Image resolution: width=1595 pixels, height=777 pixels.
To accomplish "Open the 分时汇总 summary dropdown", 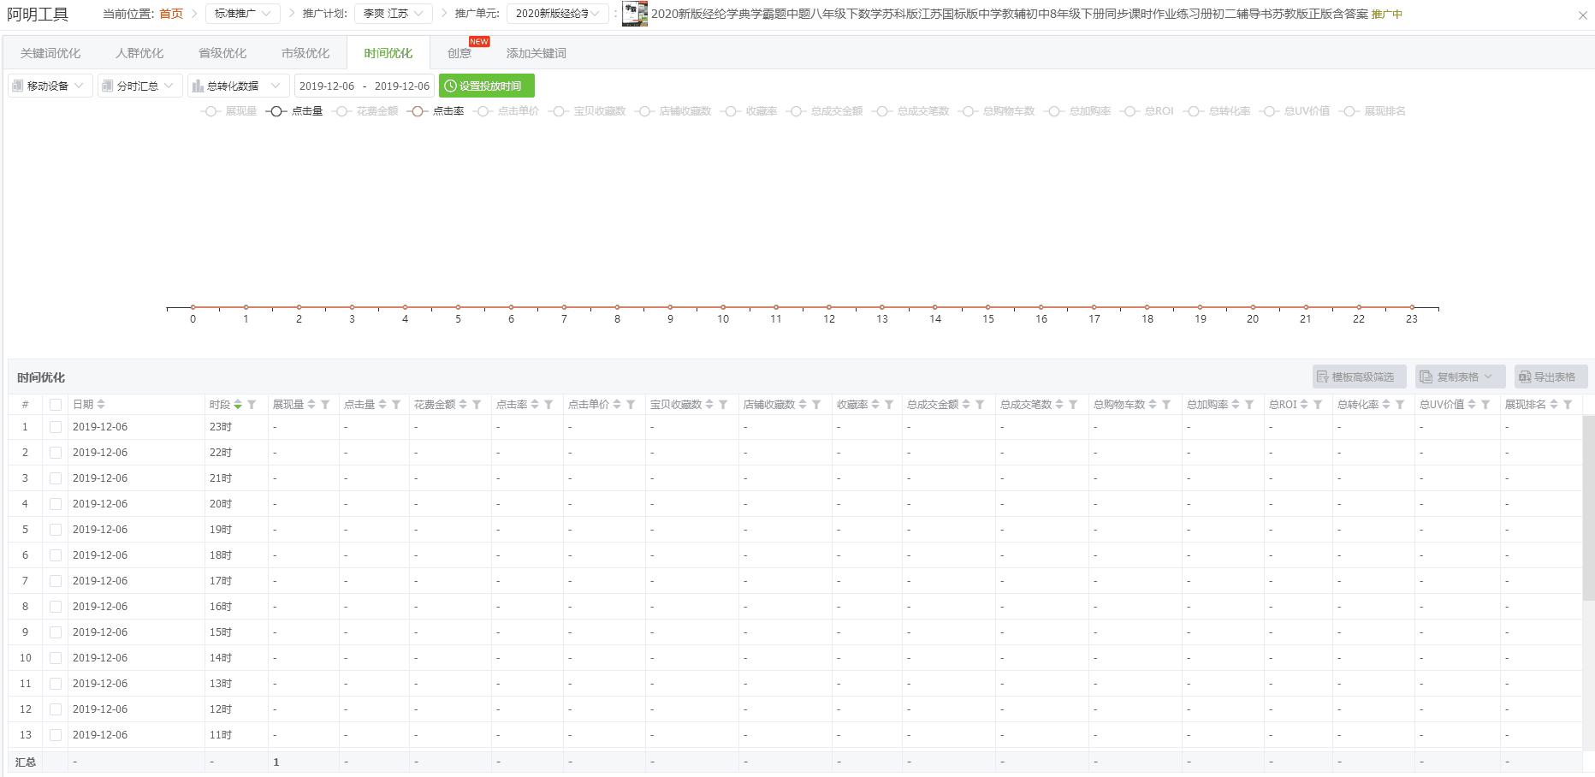I will coord(139,86).
